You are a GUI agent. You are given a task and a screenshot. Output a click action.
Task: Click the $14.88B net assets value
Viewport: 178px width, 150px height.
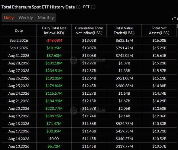159,86
